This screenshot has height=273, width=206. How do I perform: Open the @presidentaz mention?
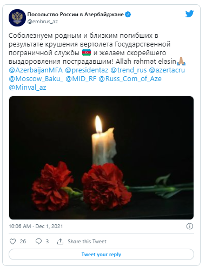click(87, 70)
